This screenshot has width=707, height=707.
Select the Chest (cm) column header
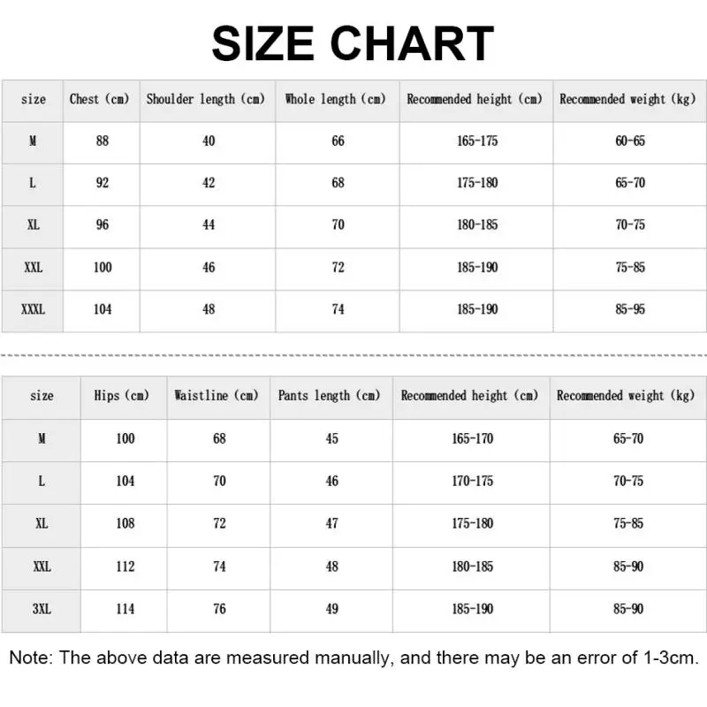pyautogui.click(x=99, y=99)
